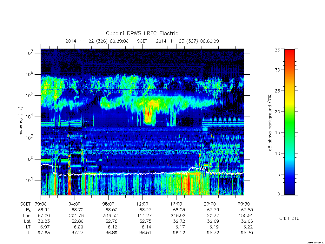
Task: Click the LT value 6.07
Action: click(45, 227)
